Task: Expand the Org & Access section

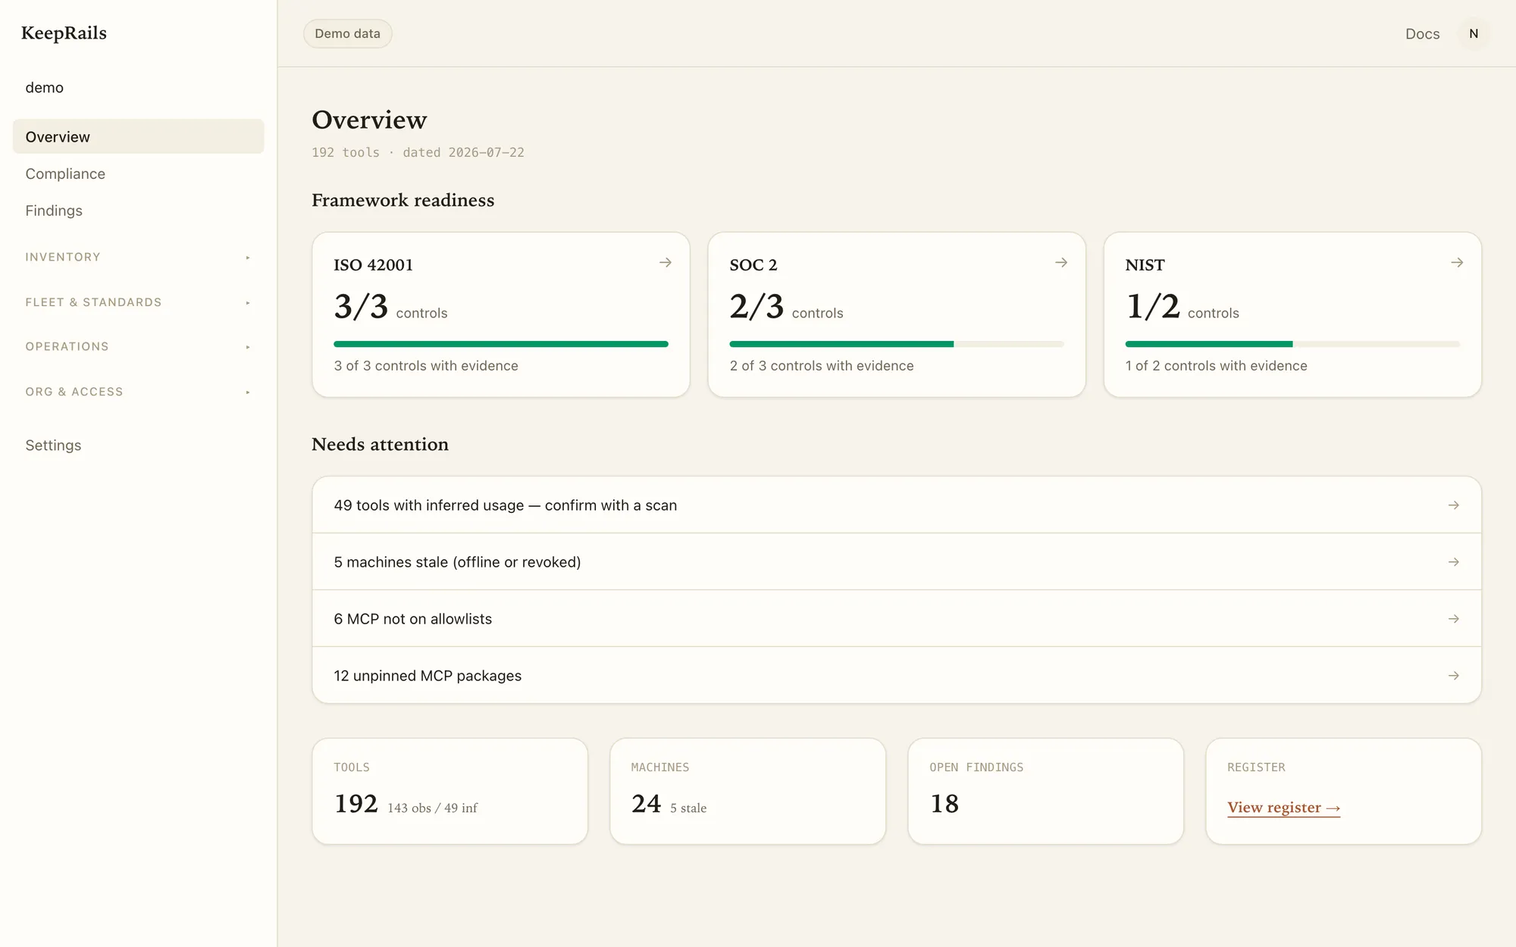Action: [138, 392]
